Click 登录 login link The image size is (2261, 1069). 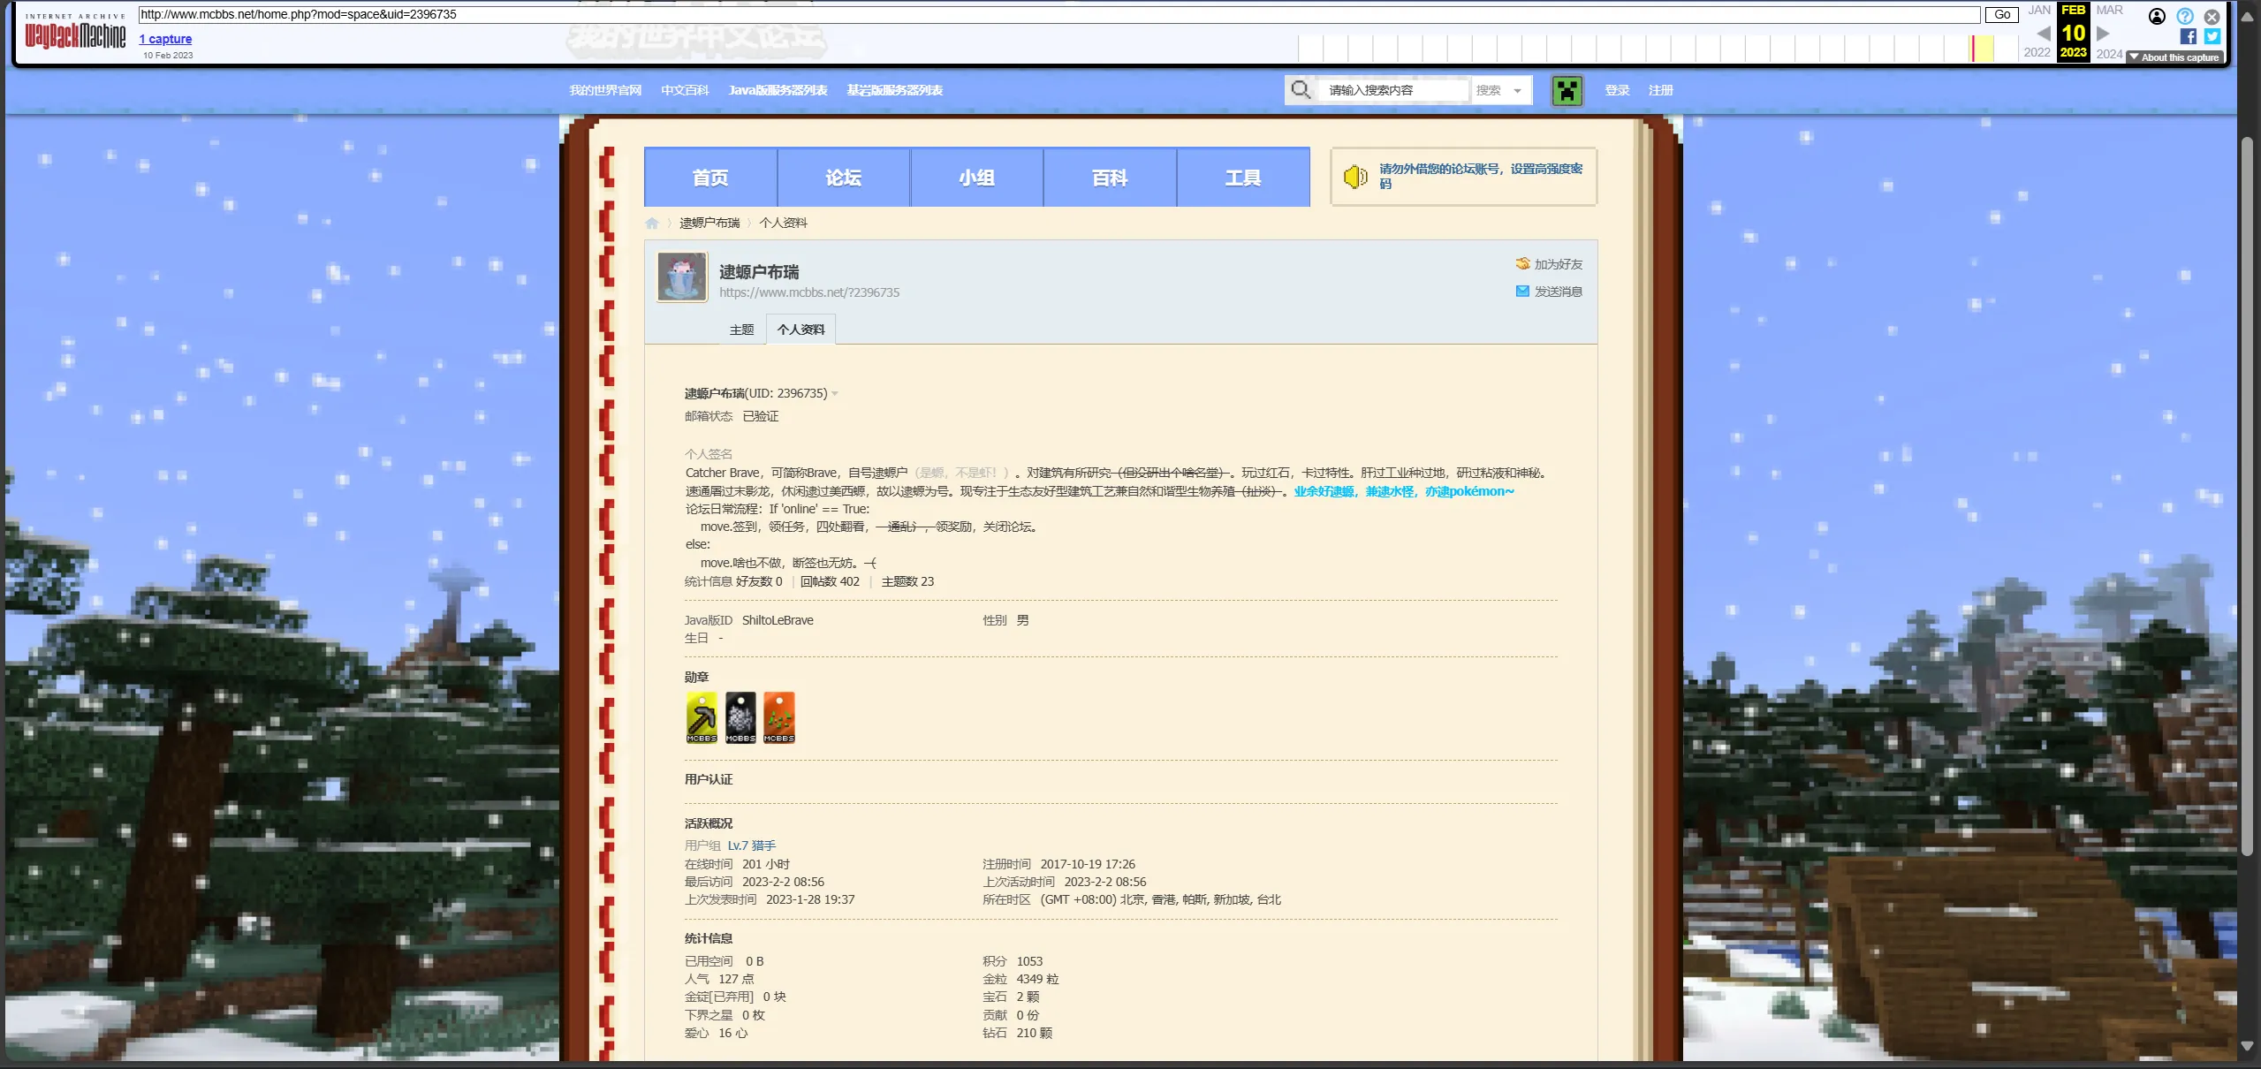[1617, 90]
